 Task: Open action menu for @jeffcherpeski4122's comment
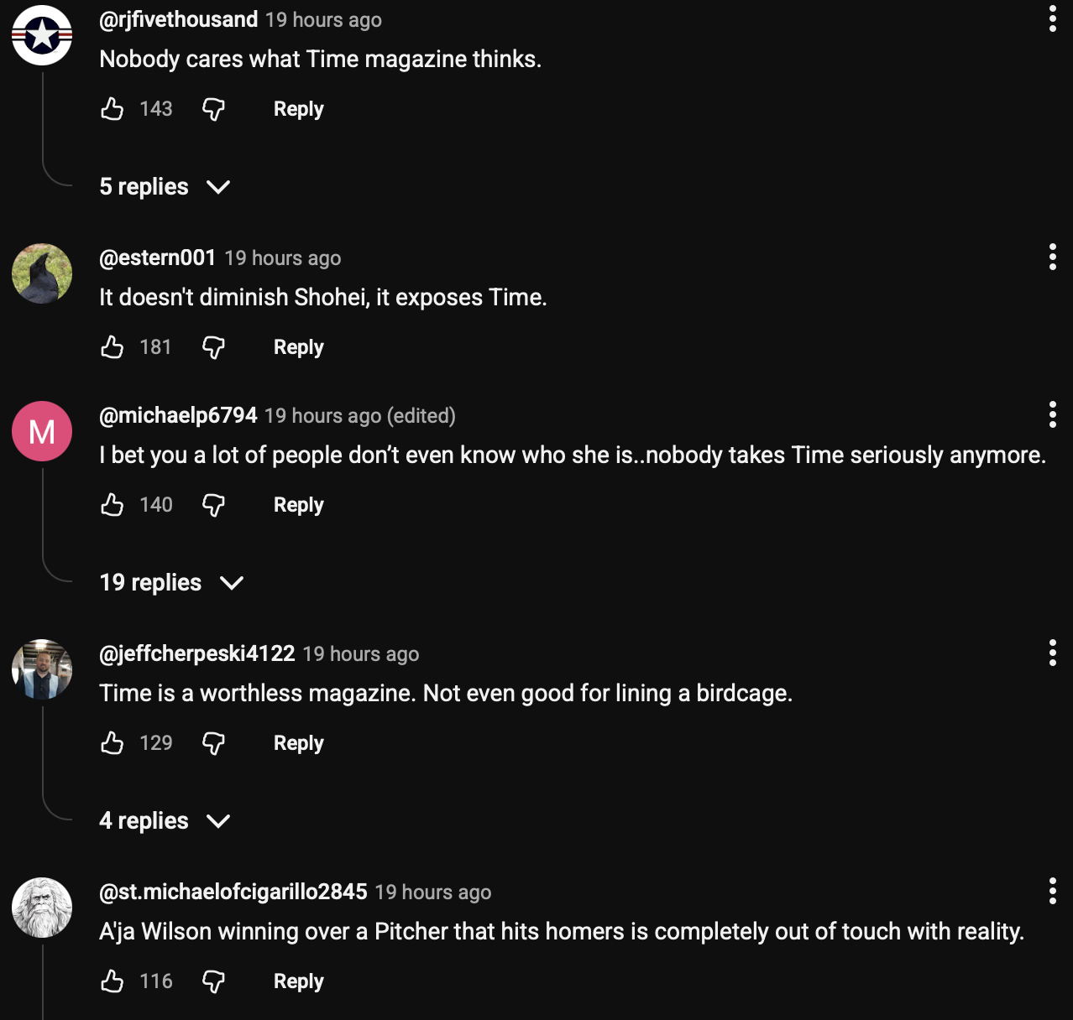tap(1052, 653)
